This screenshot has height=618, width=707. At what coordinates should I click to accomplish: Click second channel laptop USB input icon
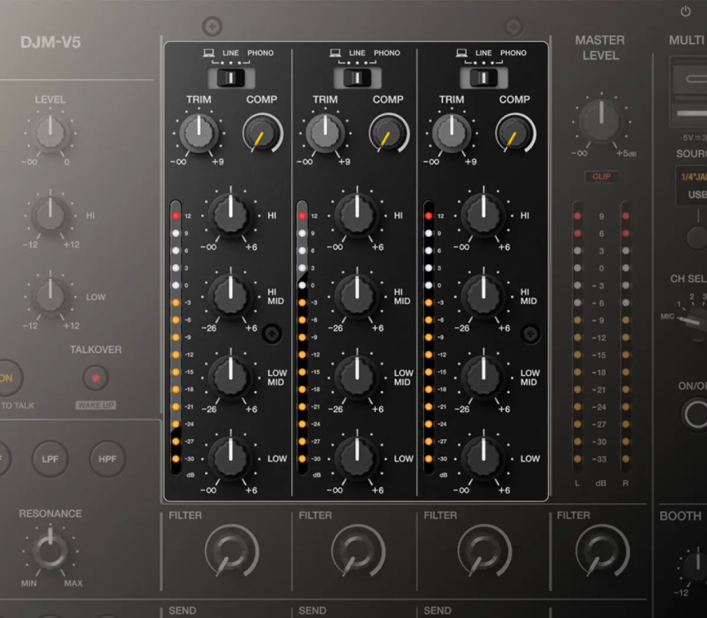click(x=335, y=53)
